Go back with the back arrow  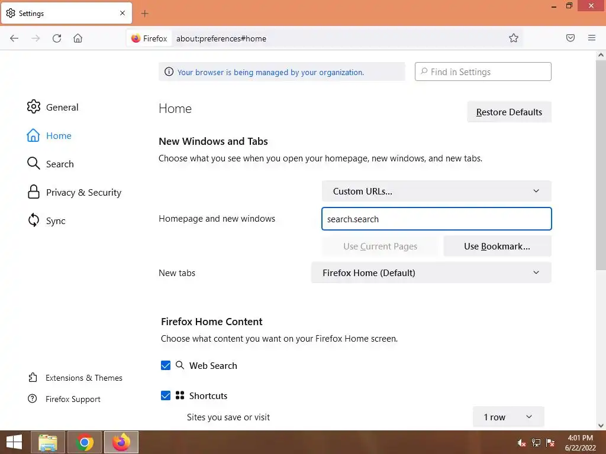[x=14, y=38]
